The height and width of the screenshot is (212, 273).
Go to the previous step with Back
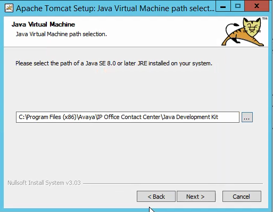pos(156,197)
